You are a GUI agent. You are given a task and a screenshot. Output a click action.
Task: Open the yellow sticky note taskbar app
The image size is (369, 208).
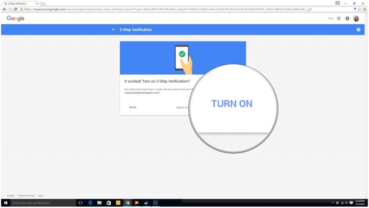(118, 203)
